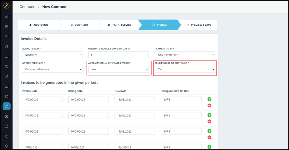Image resolution: width=289 pixels, height=150 pixels.
Task: Click green plus icon for the 11/02/2022 invoice row
Action: tap(209, 99)
